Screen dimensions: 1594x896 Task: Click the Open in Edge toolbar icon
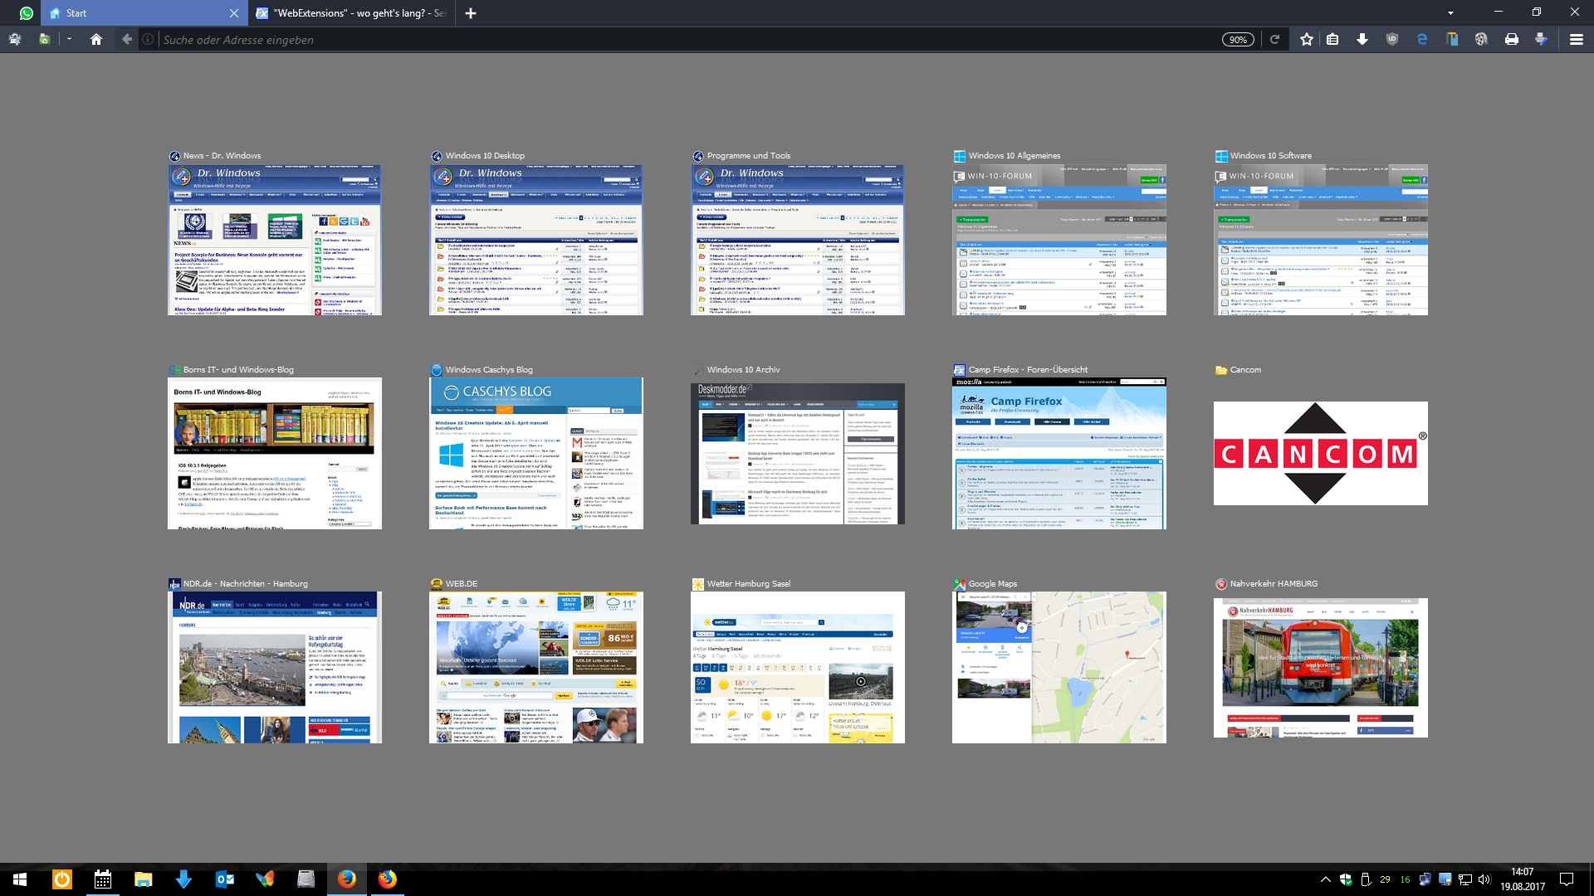1422,39
